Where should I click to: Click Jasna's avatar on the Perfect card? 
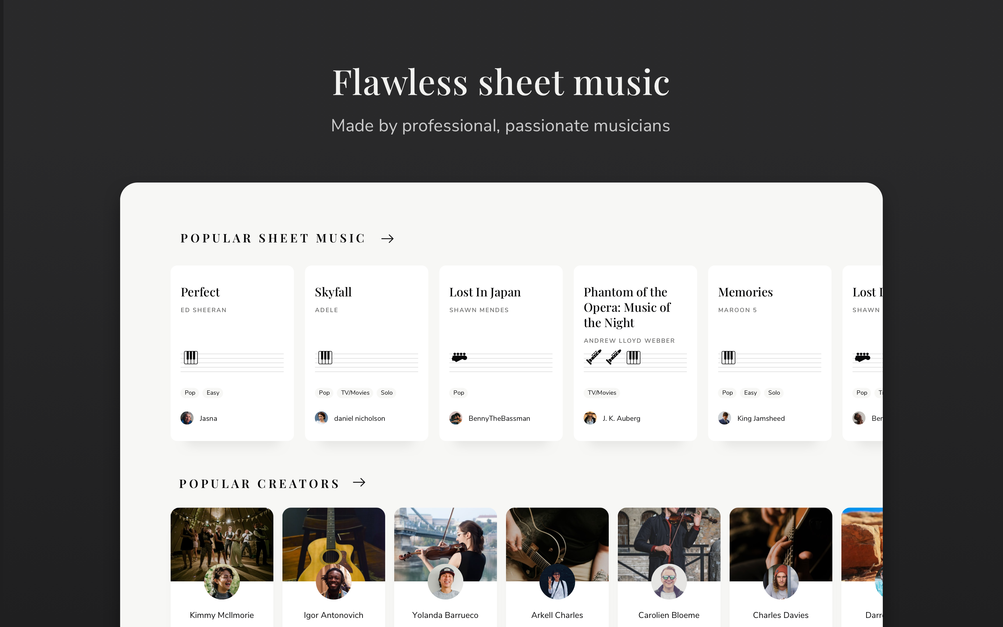[x=187, y=418]
